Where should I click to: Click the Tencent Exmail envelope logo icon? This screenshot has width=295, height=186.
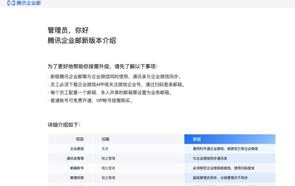point(11,3)
